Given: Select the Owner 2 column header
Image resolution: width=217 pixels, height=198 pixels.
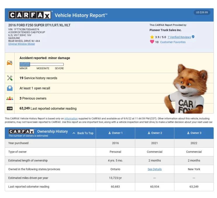Looking at the screenshot, I should (x=154, y=133).
